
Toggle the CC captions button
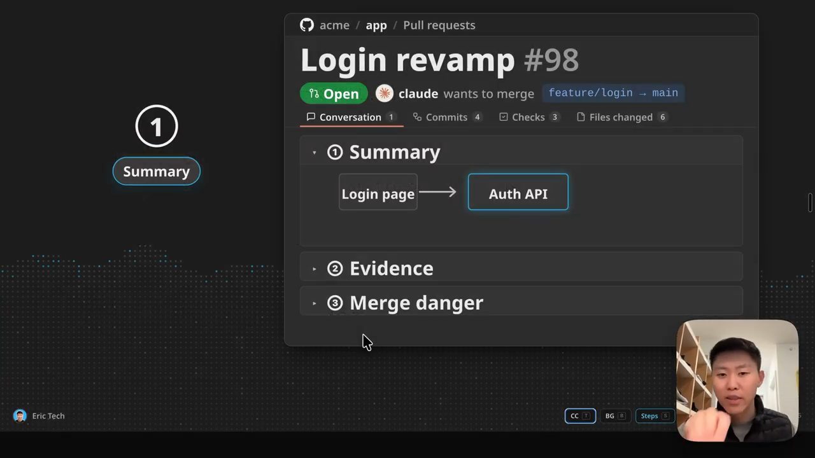(x=580, y=416)
